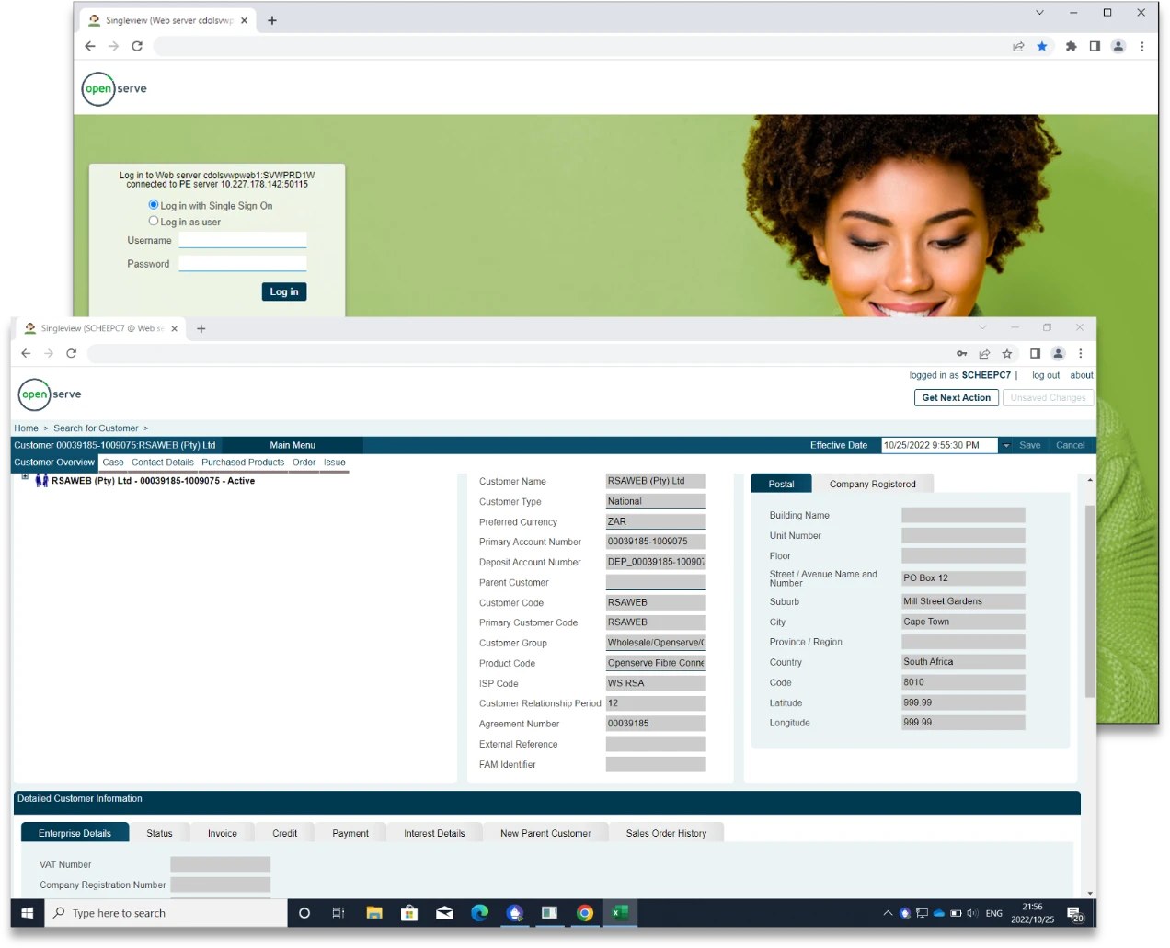Click RSAWEB customer people icon in tree
1170x948 pixels.
pos(41,481)
